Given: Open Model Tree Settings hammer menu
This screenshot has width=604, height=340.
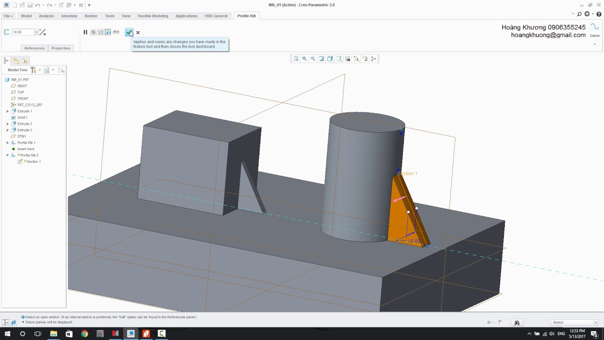Looking at the screenshot, I should [x=34, y=70].
